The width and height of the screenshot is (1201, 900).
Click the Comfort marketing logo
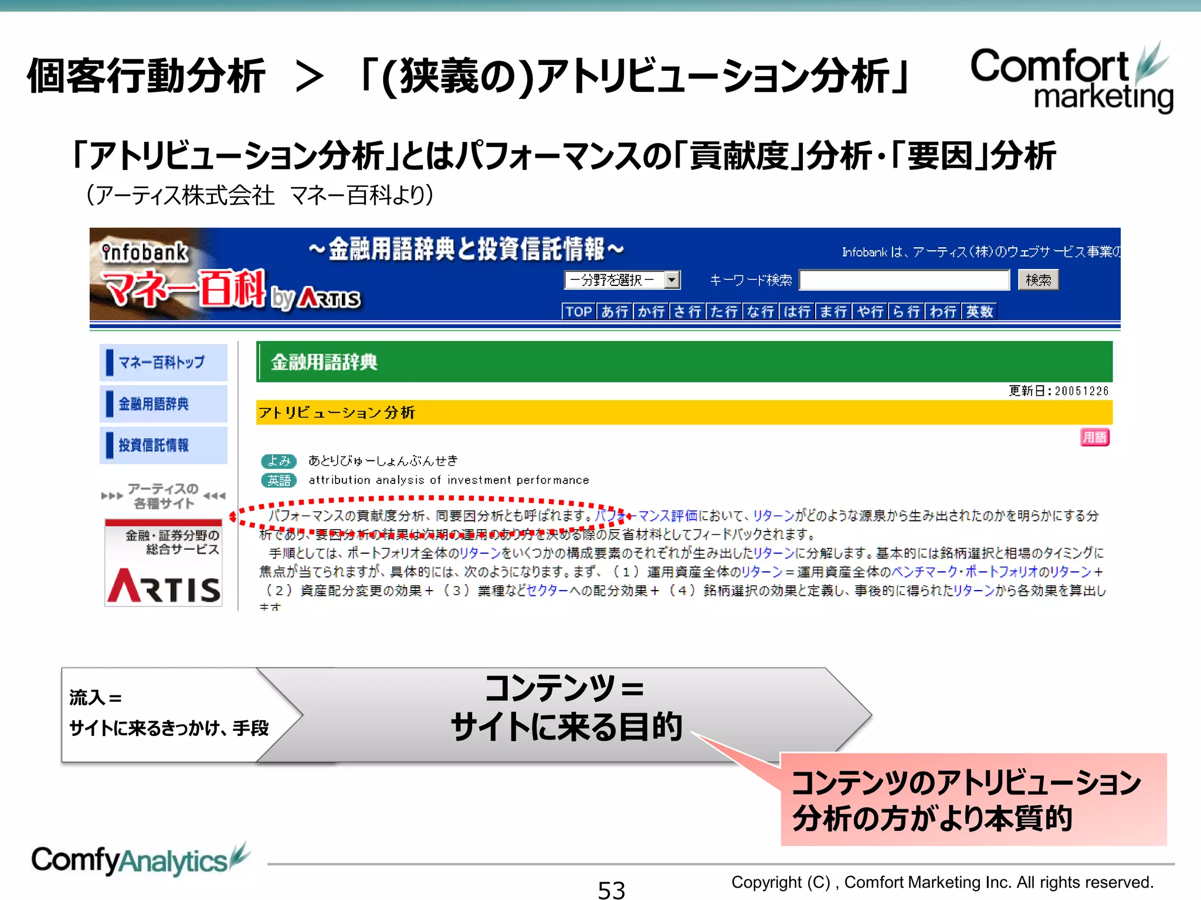(1072, 78)
